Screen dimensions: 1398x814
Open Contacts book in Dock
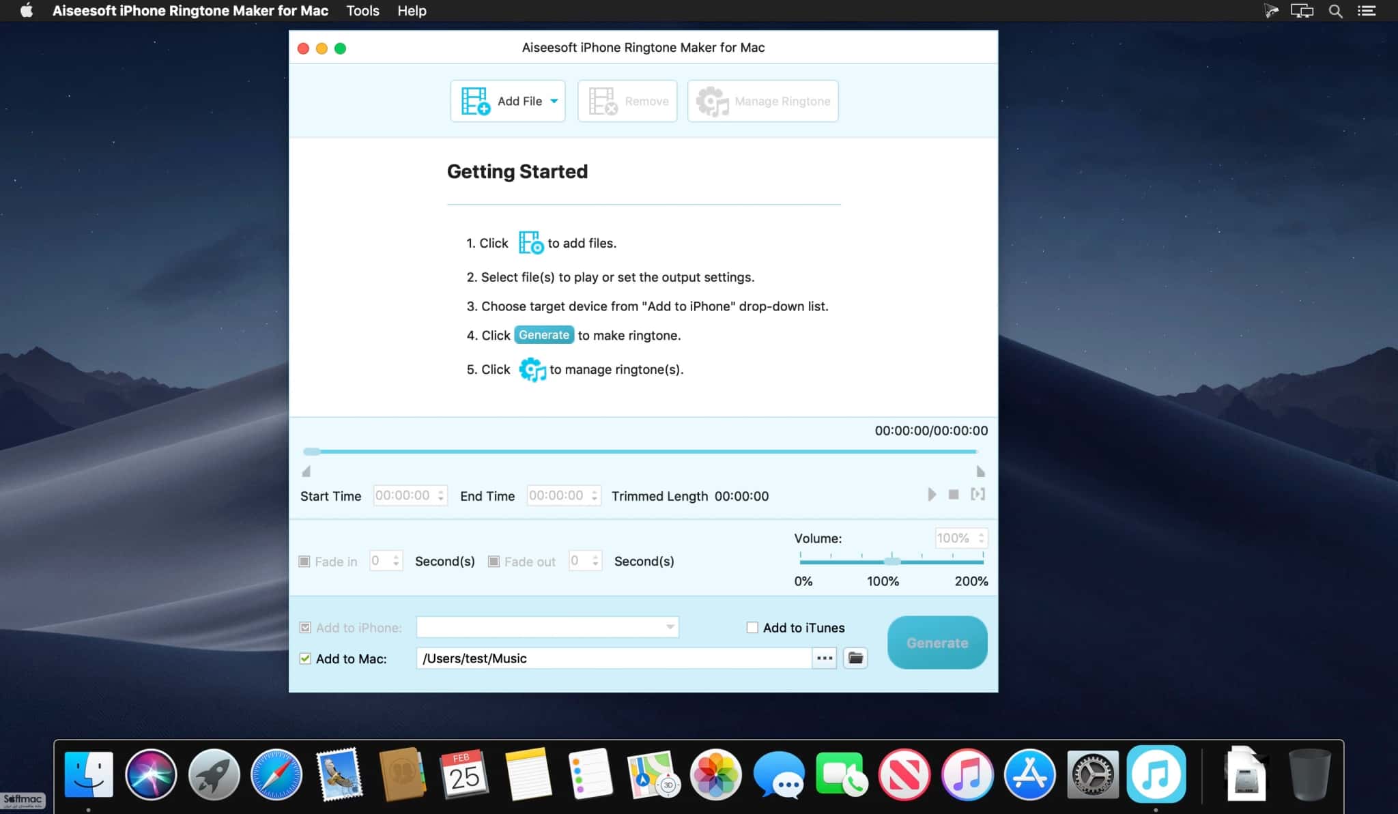[402, 774]
